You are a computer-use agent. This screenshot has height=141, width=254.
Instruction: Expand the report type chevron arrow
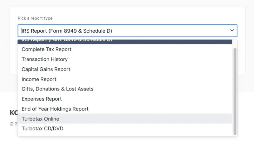232,31
